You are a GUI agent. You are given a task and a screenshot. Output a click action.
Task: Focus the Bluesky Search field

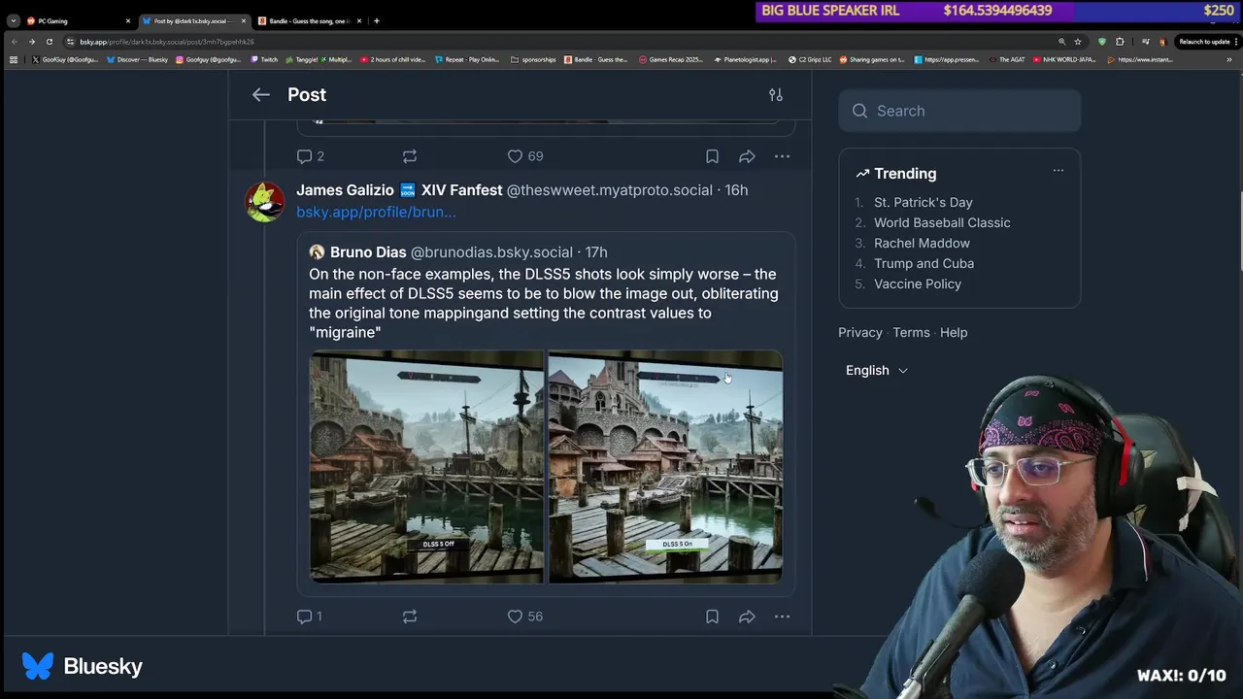(959, 111)
